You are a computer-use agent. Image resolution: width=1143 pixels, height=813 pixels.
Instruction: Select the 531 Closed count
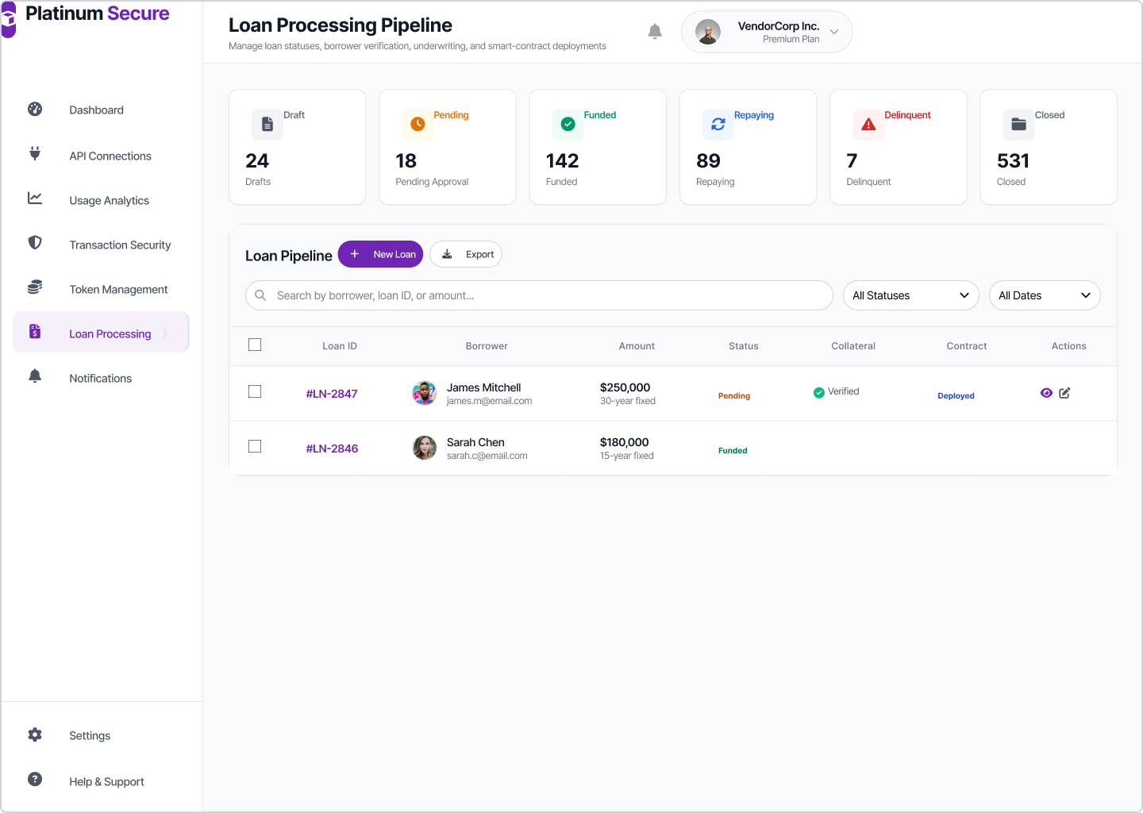click(x=1013, y=161)
